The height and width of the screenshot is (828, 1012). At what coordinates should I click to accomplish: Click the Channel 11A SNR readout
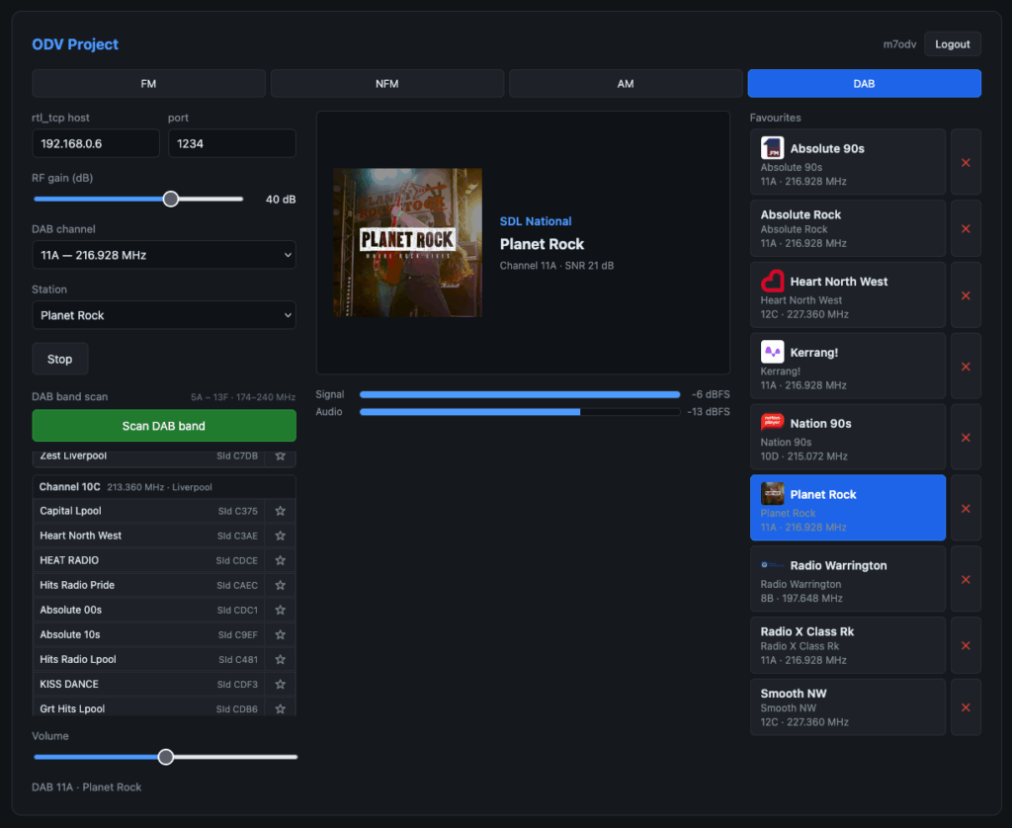point(556,265)
